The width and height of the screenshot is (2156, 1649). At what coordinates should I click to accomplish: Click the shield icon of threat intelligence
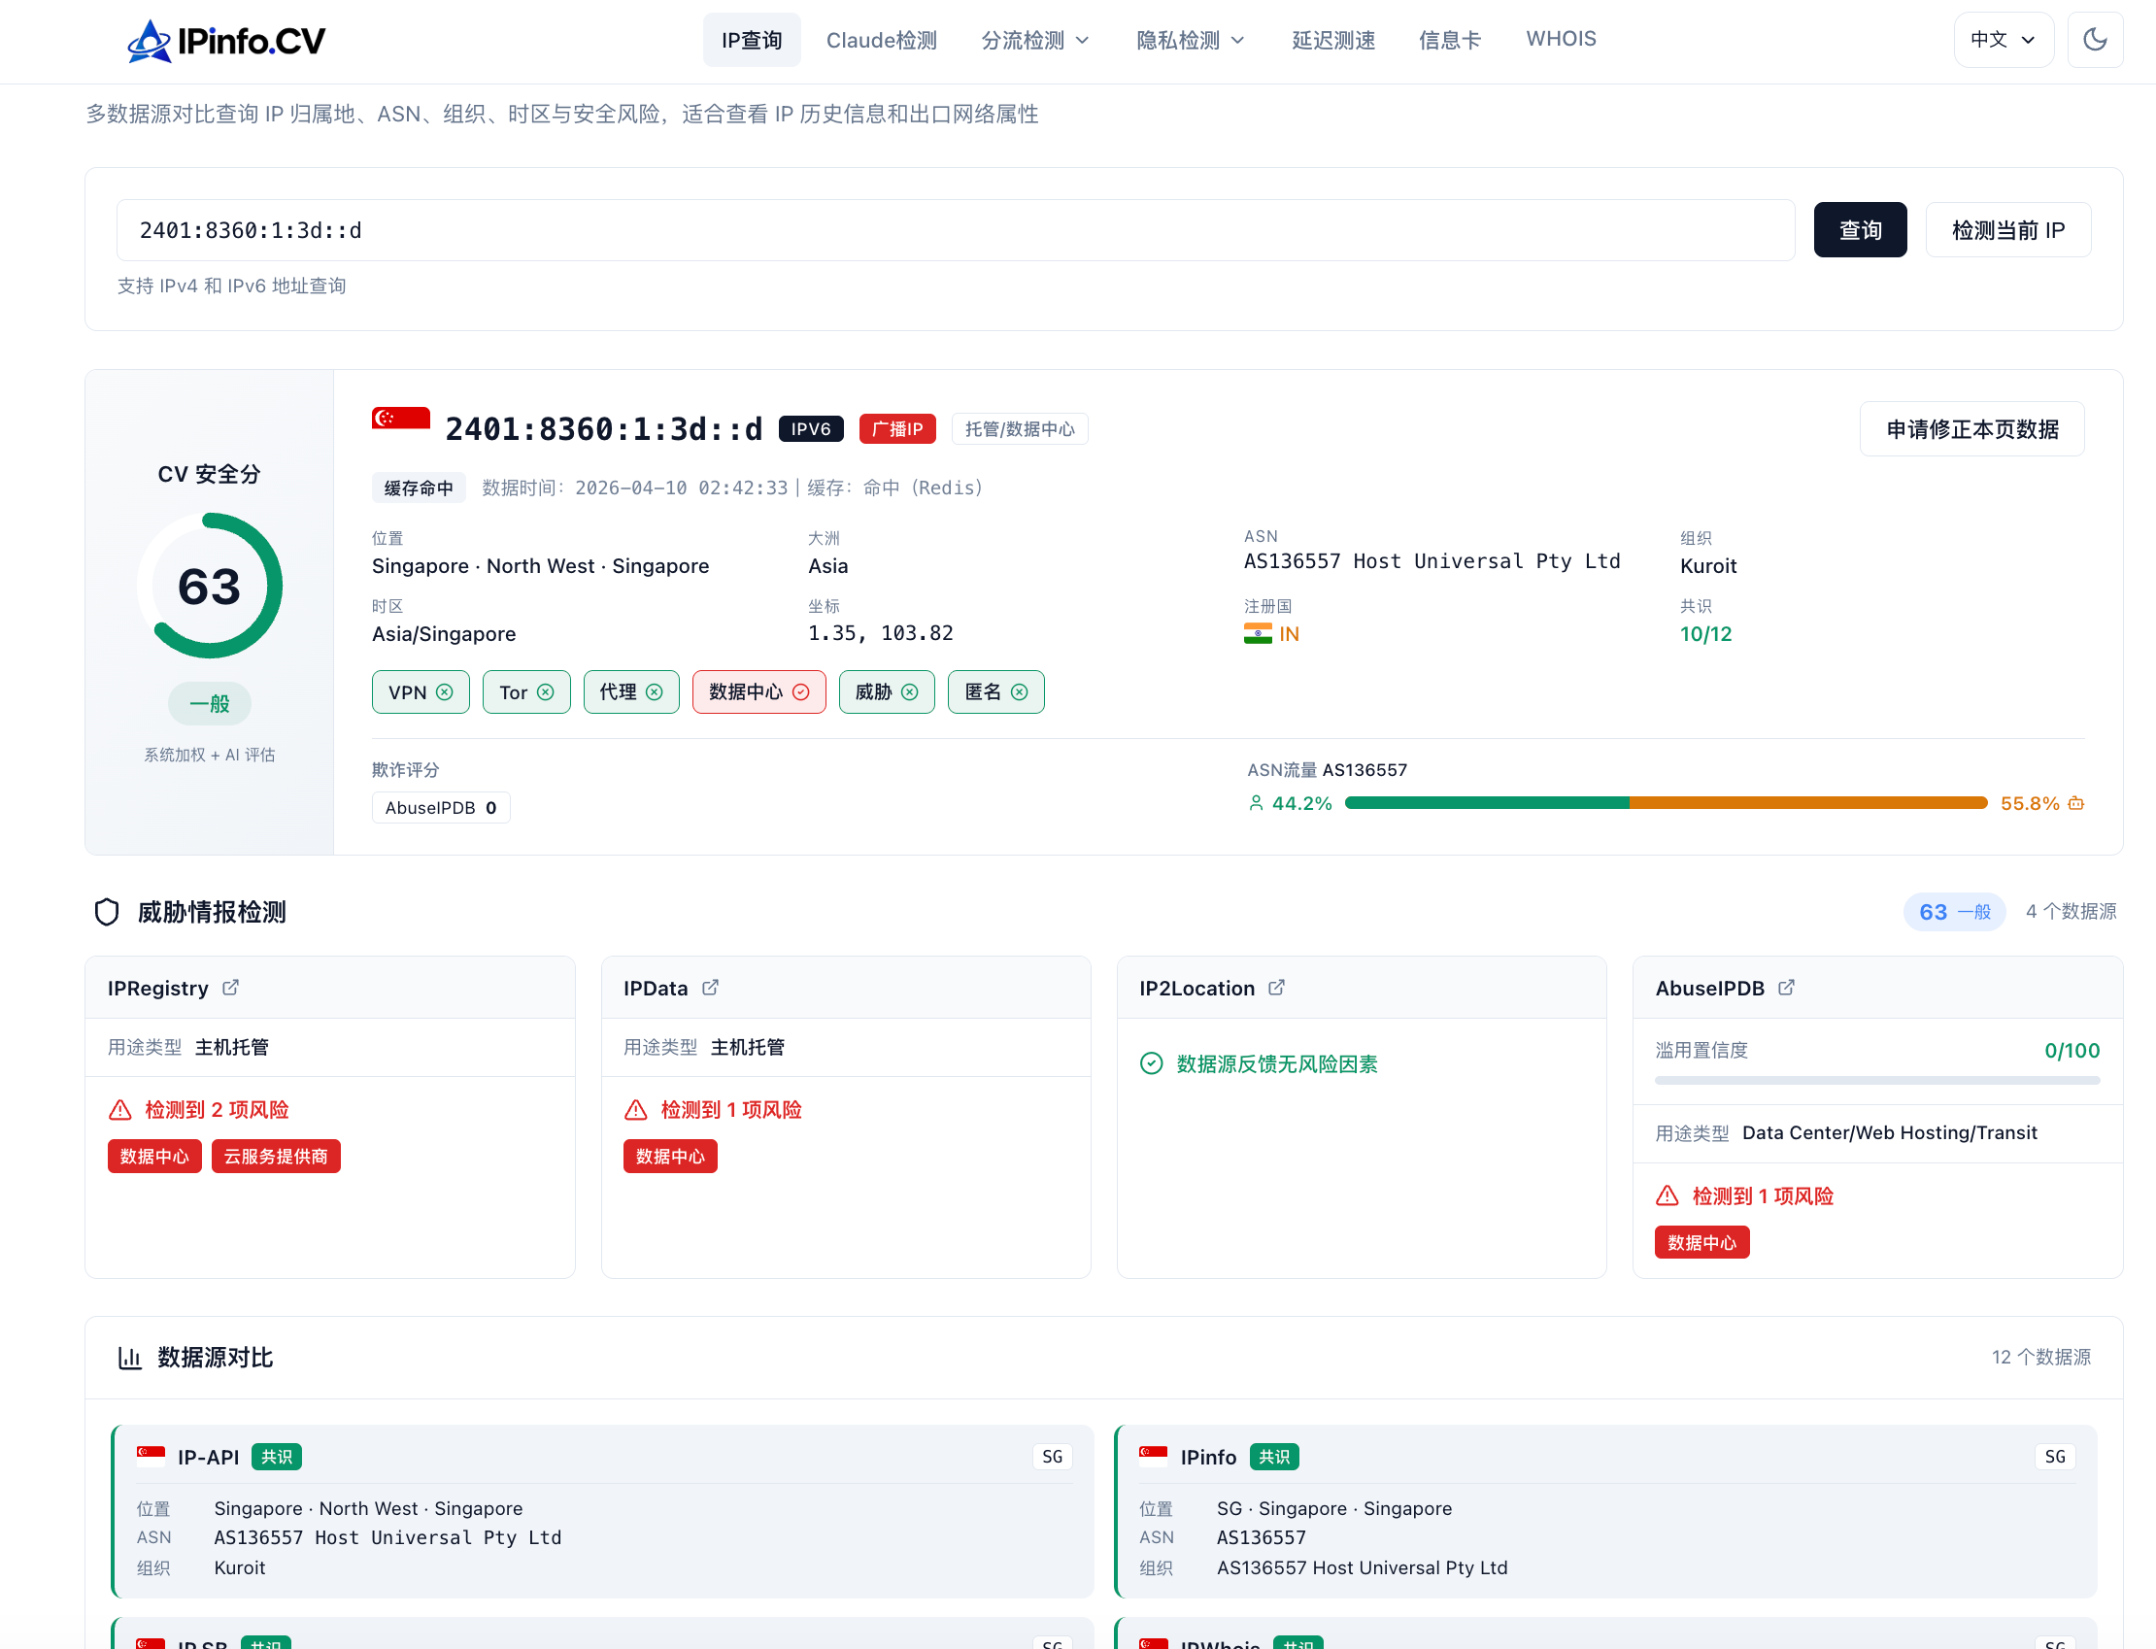pos(107,912)
